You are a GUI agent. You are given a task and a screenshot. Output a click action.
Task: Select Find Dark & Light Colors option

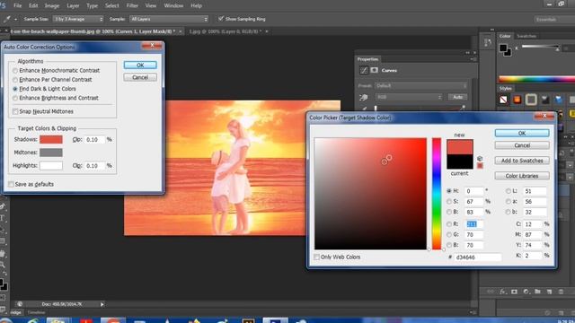15,89
